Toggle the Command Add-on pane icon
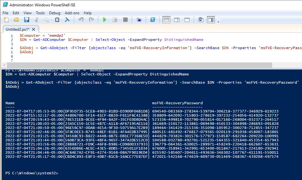The height and width of the screenshot is (180, 302). click(211, 20)
